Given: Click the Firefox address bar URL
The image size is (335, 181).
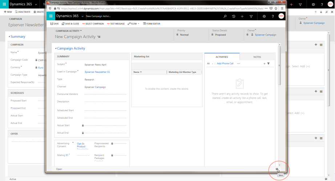Looking at the screenshot, I should (162, 9).
